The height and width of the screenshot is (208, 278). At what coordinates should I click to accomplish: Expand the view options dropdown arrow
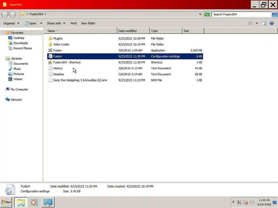point(257,23)
